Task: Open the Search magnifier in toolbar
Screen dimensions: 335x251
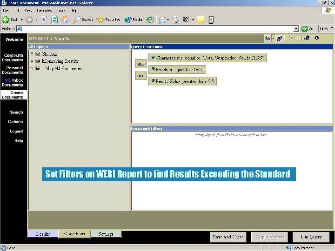Action: click(x=76, y=20)
